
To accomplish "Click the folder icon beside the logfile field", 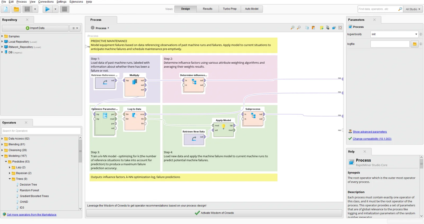I will click(x=414, y=44).
